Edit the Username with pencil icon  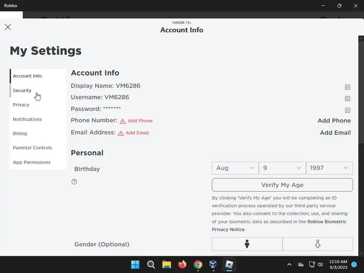tap(348, 98)
